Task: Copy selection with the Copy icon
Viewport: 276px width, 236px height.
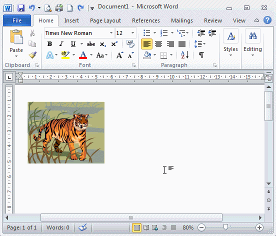Action: coord(32,44)
